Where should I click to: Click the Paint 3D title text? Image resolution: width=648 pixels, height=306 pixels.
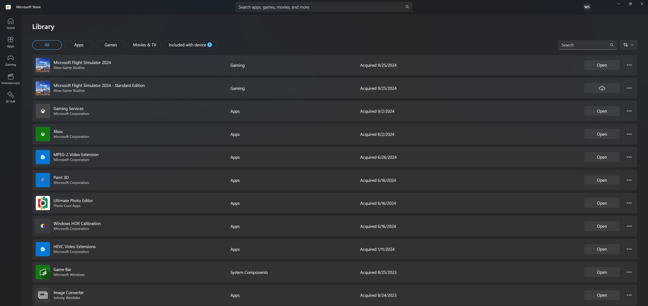point(61,178)
